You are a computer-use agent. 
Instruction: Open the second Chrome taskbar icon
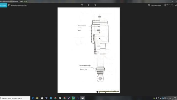64,98
